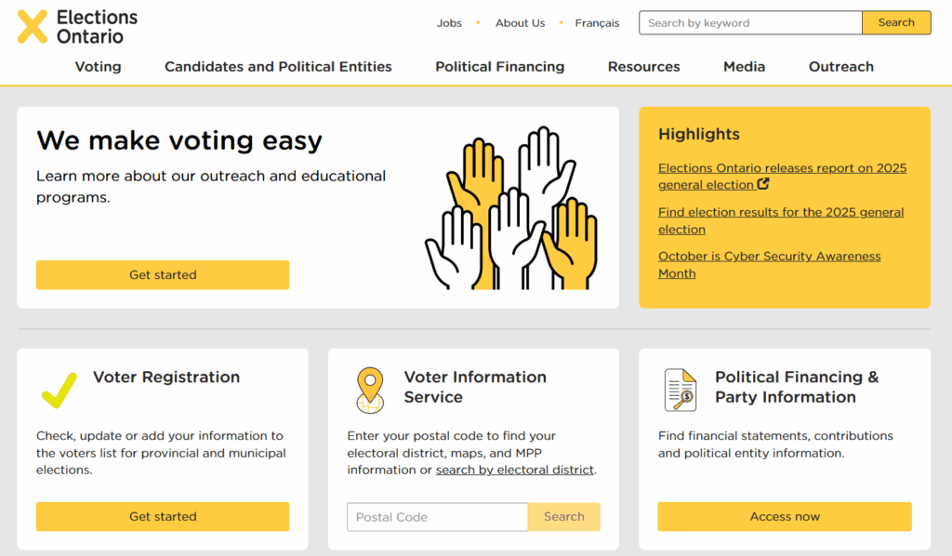
Task: Click the raised hands illustration
Action: (510, 208)
